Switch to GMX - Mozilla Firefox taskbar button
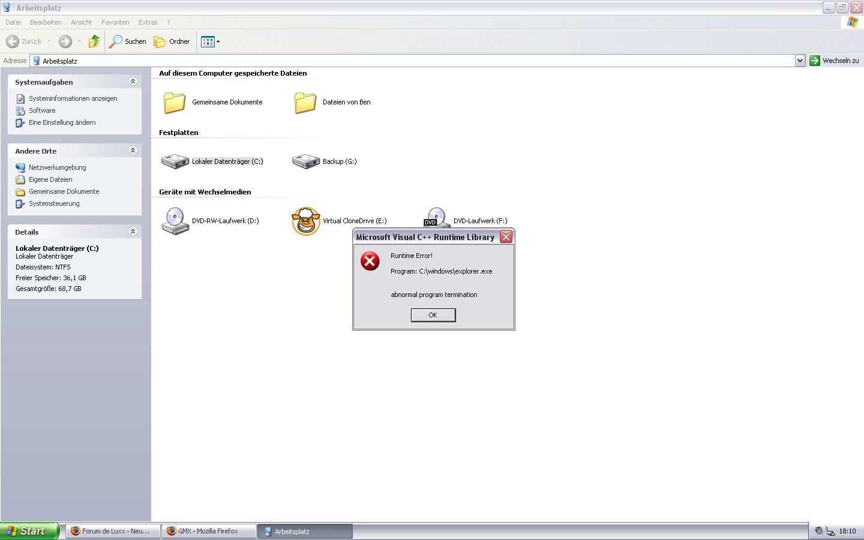 [x=209, y=531]
